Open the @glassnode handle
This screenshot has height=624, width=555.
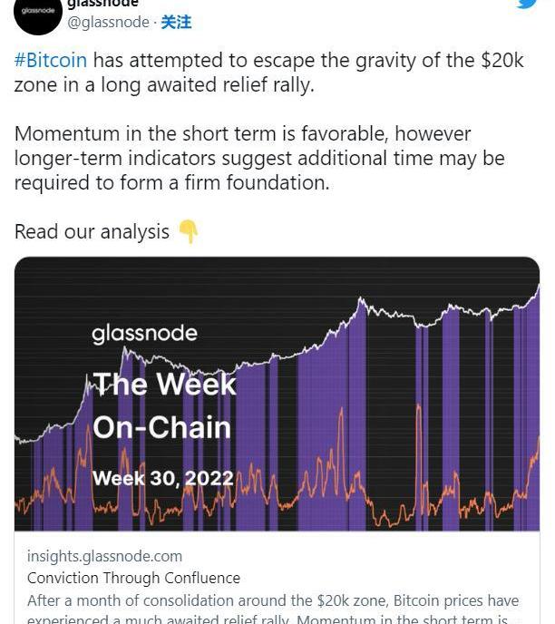(108, 22)
